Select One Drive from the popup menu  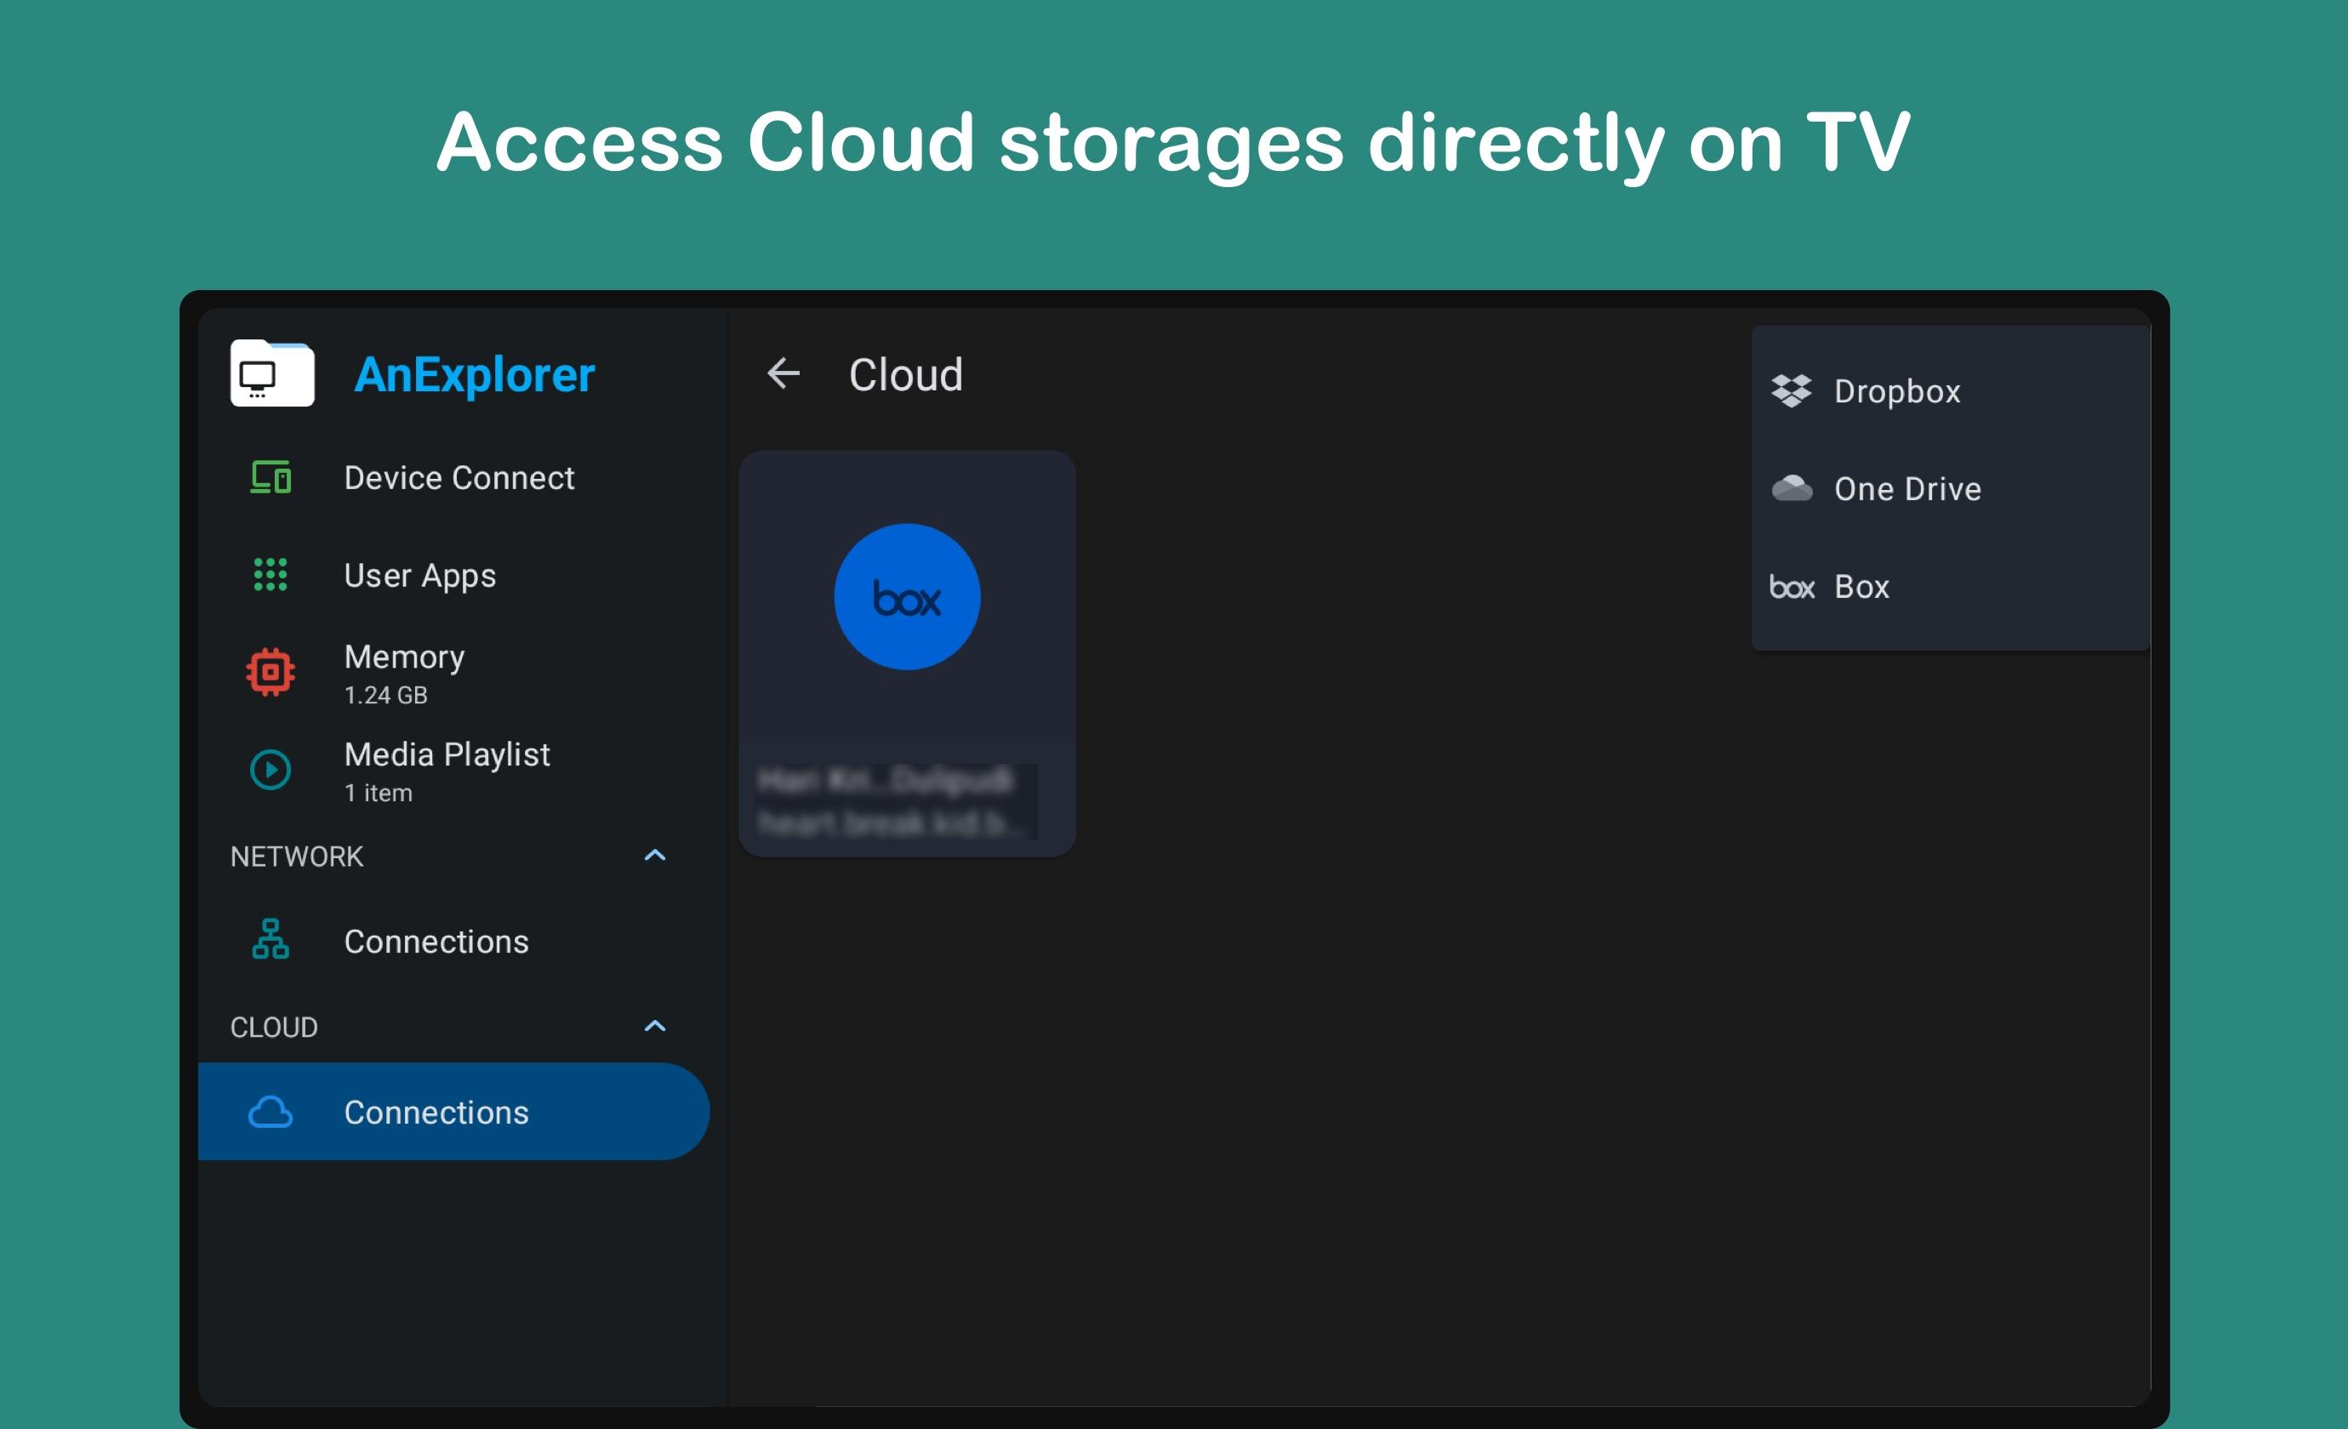point(1906,489)
